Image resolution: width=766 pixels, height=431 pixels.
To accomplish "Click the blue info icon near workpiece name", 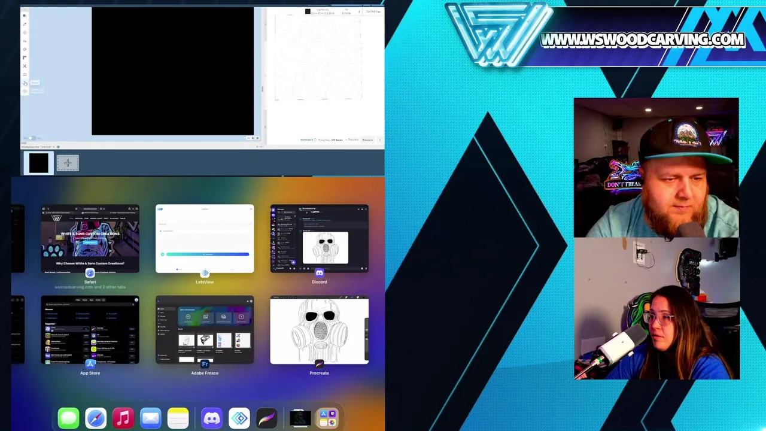I will pyautogui.click(x=58, y=147).
